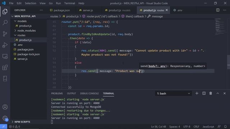This screenshot has height=129, width=230.
Task: Open editor more actions ellipsis
Action: pyautogui.click(x=225, y=10)
